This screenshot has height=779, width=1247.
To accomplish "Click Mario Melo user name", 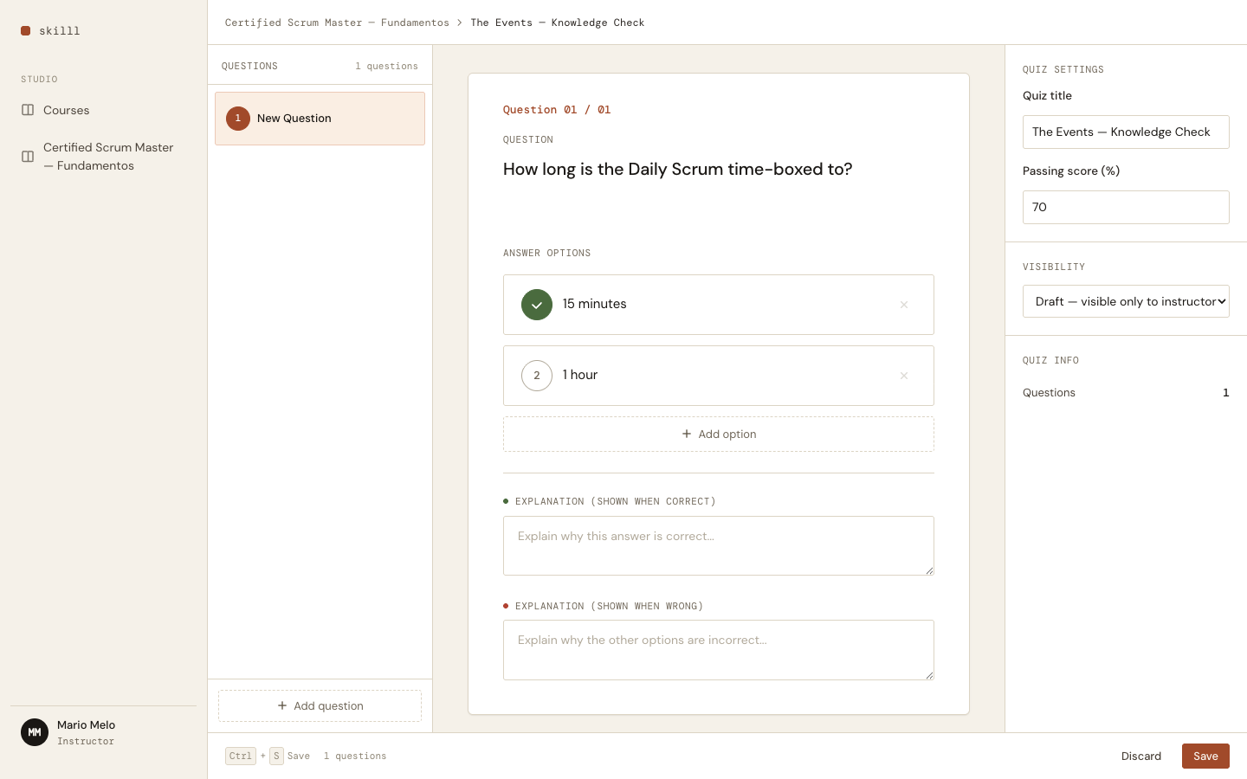I will tap(86, 724).
